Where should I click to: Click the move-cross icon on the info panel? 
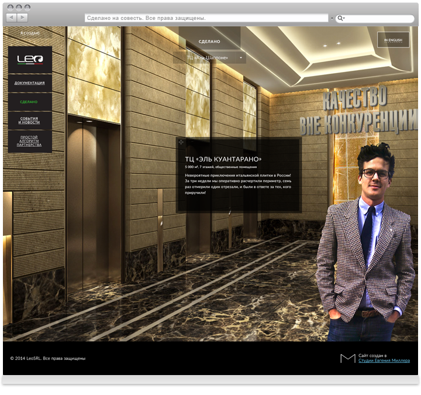tap(181, 142)
